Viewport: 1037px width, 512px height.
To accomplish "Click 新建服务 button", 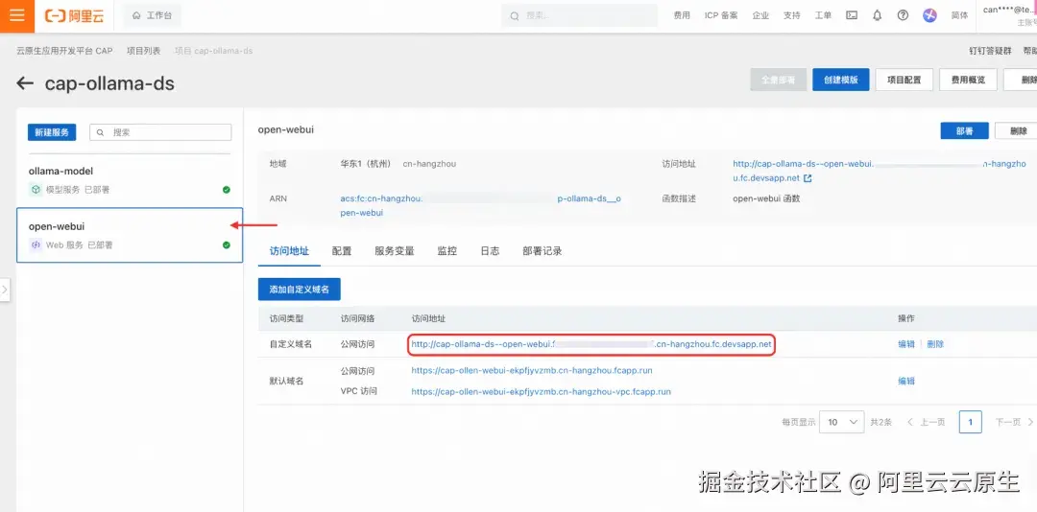I will tap(52, 132).
